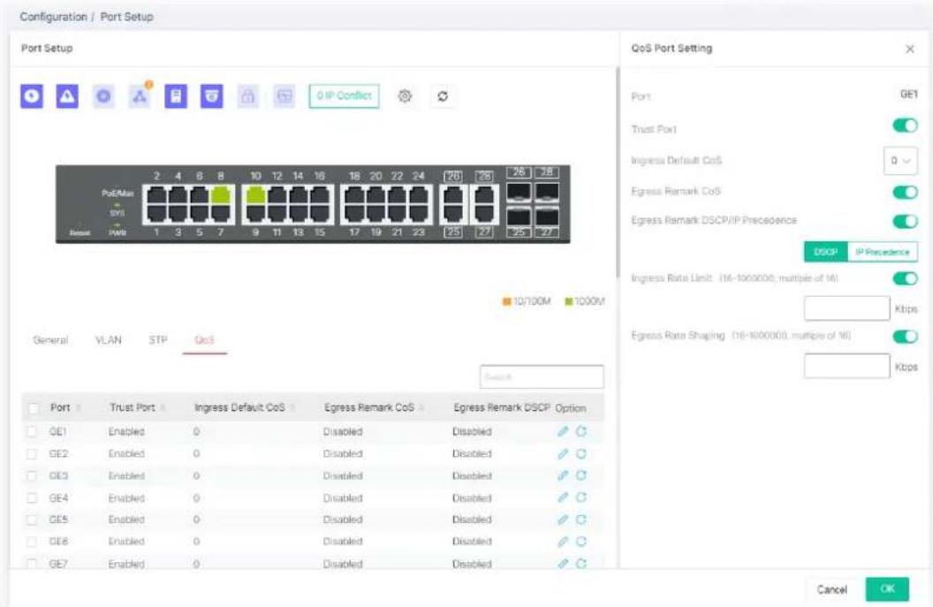Click the GE7 port name cell
The image size is (933, 607).
pos(58,564)
